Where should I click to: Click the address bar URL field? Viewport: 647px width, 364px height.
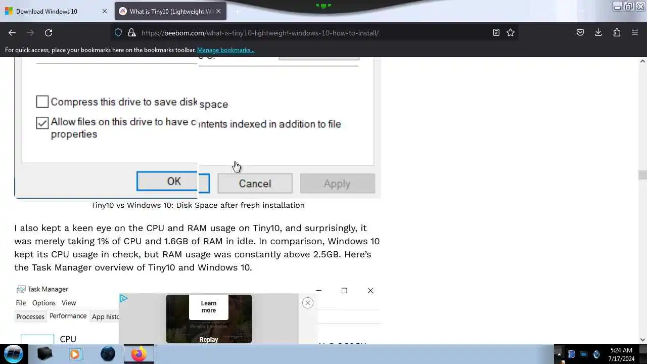point(313,33)
